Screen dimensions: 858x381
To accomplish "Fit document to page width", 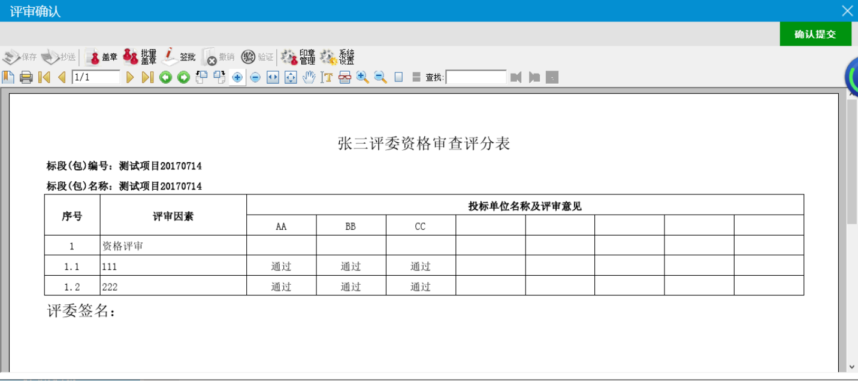I will (273, 77).
